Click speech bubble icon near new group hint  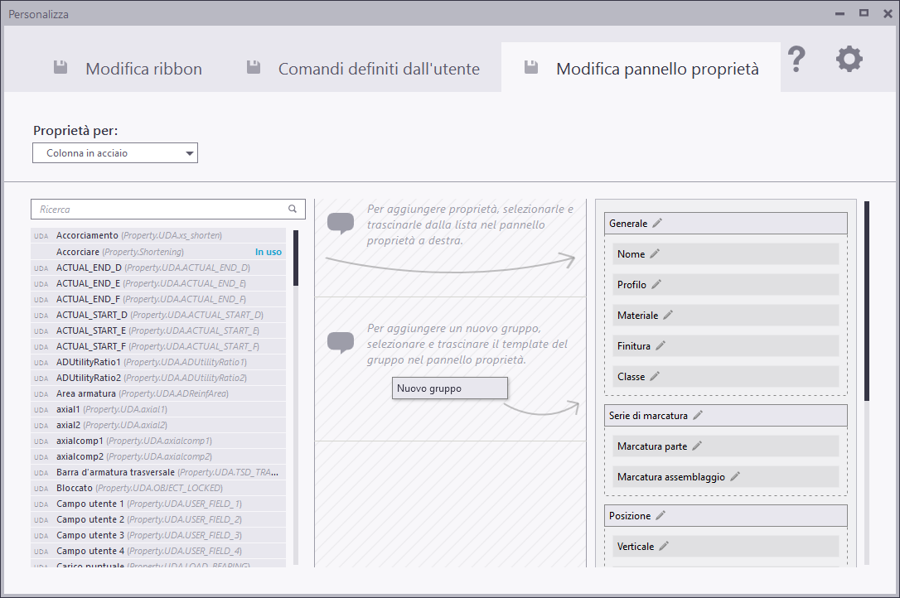click(x=341, y=343)
